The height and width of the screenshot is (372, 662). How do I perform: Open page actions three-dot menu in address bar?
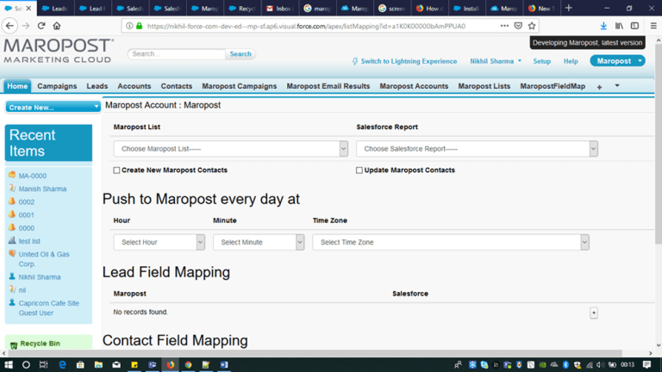504,26
